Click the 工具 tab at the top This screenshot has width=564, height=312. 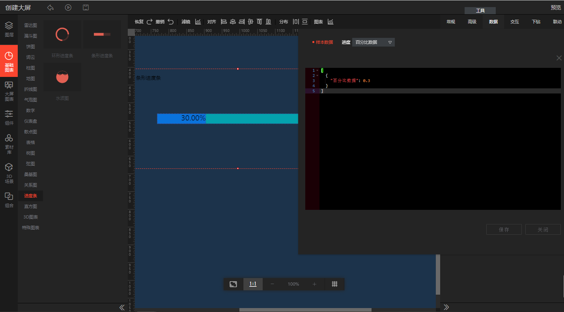tap(480, 11)
